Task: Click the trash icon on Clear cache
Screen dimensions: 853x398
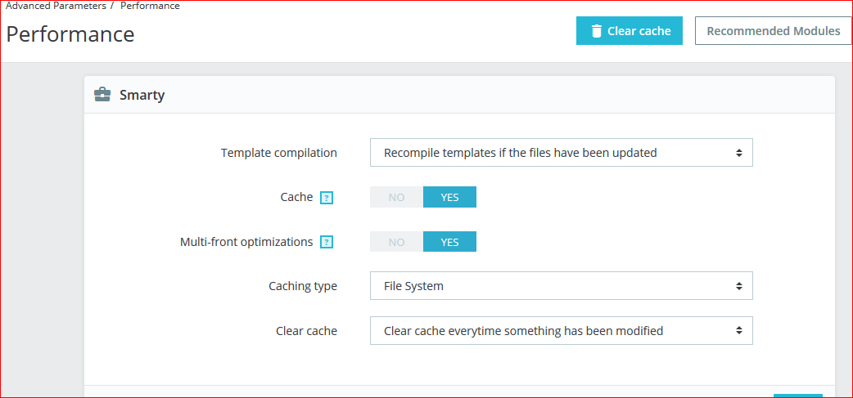Action: [x=595, y=31]
